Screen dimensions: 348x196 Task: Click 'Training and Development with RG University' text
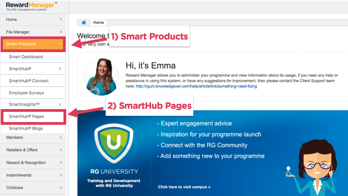(x=114, y=183)
